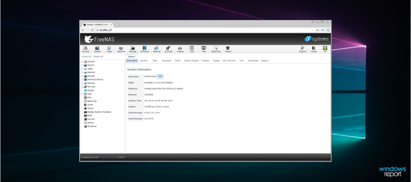
Task: Click the FreeNAS logo in the header
Action: (x=100, y=39)
